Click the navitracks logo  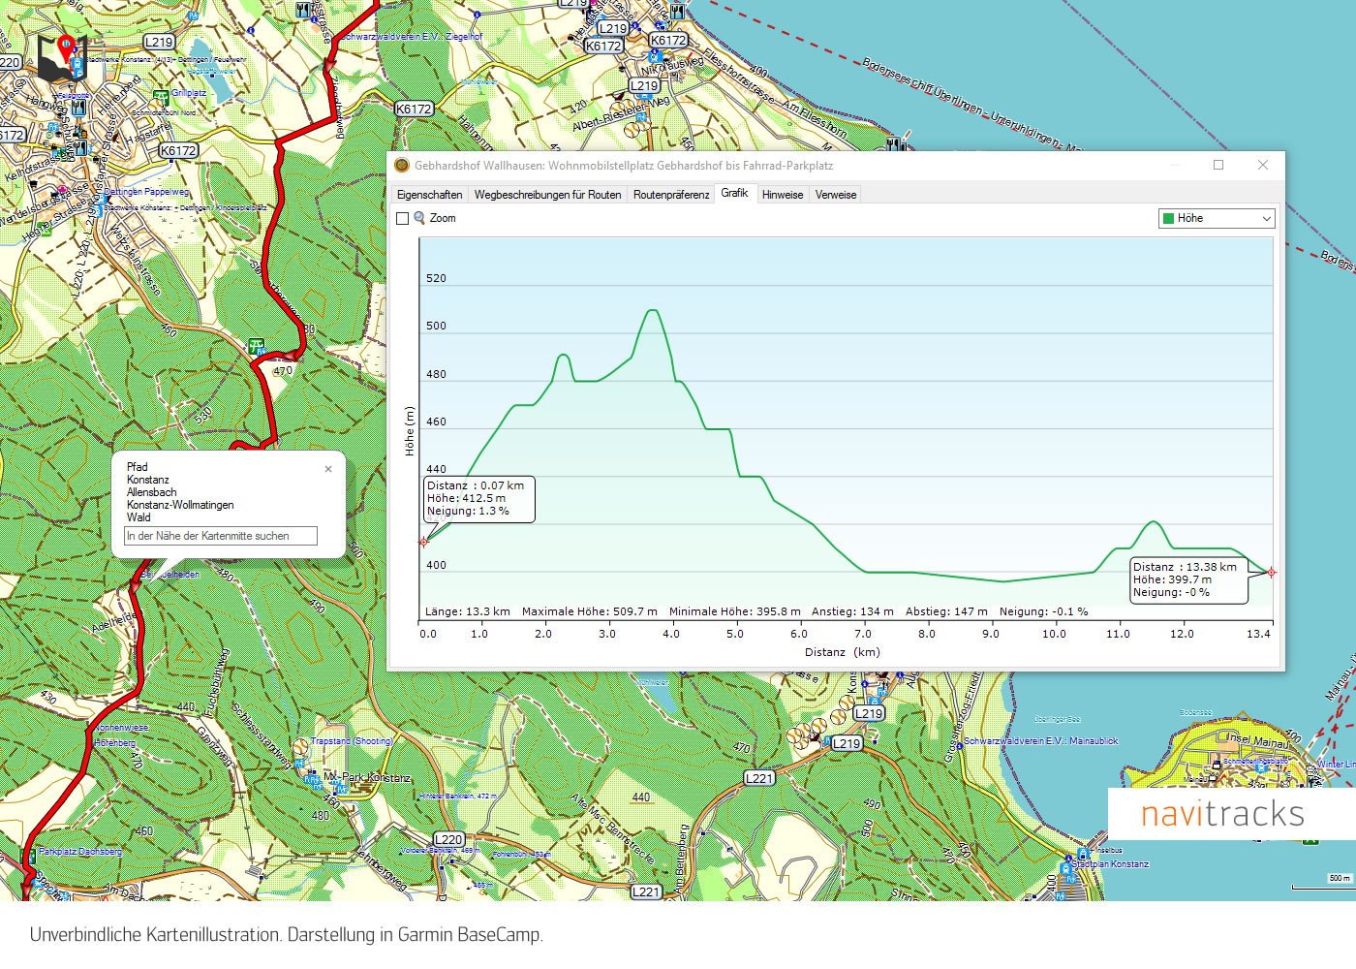(1222, 814)
